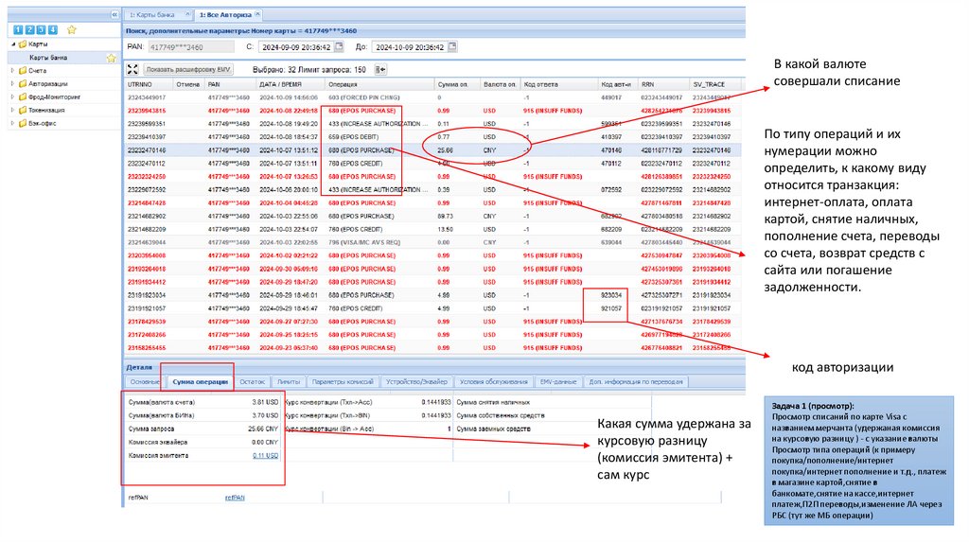Switch to the 1: Карты банка tab

point(158,14)
